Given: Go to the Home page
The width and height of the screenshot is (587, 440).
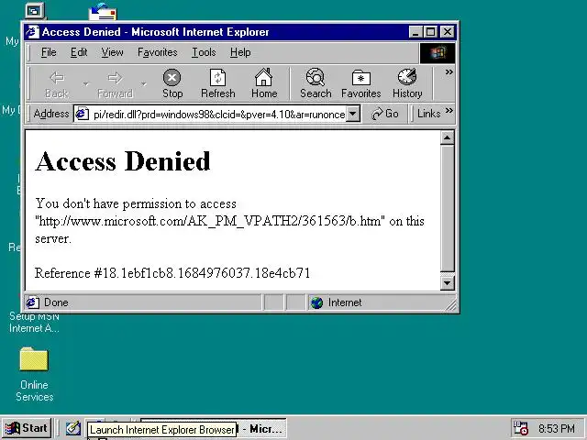Looking at the screenshot, I should (264, 83).
